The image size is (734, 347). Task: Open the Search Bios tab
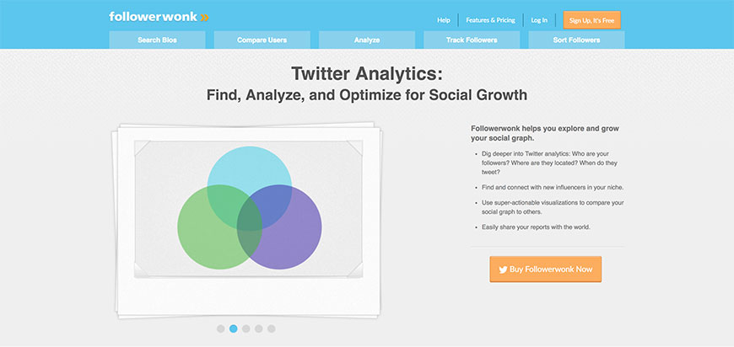point(157,40)
